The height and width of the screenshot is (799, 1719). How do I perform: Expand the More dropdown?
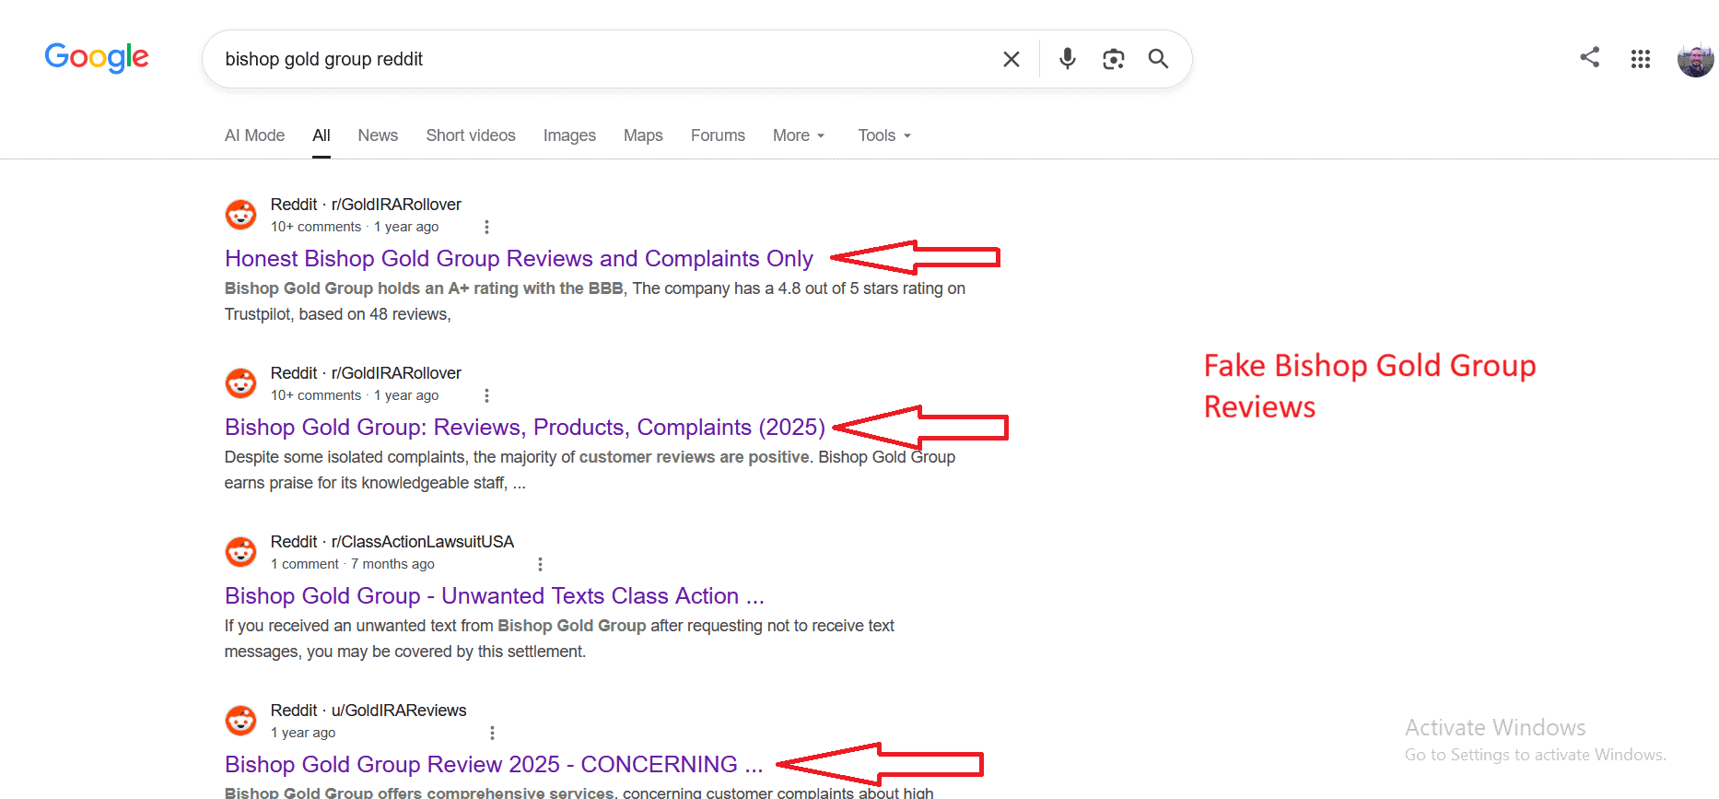coord(799,135)
